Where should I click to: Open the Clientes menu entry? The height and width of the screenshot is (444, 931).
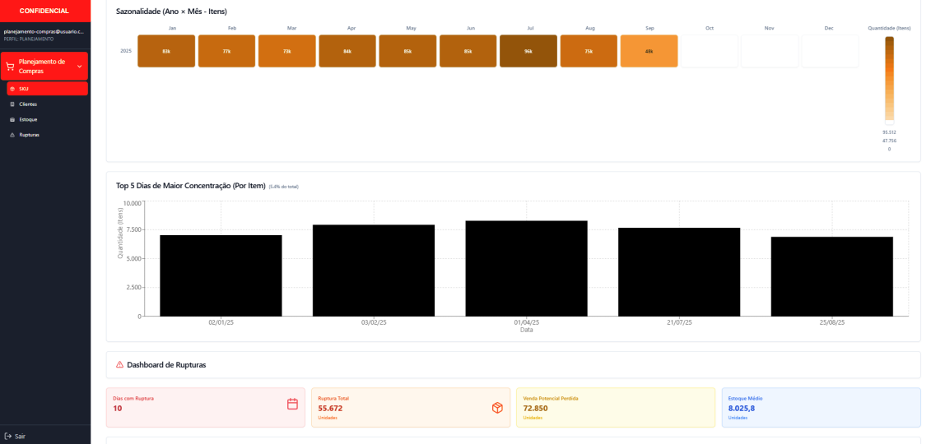[x=28, y=104]
